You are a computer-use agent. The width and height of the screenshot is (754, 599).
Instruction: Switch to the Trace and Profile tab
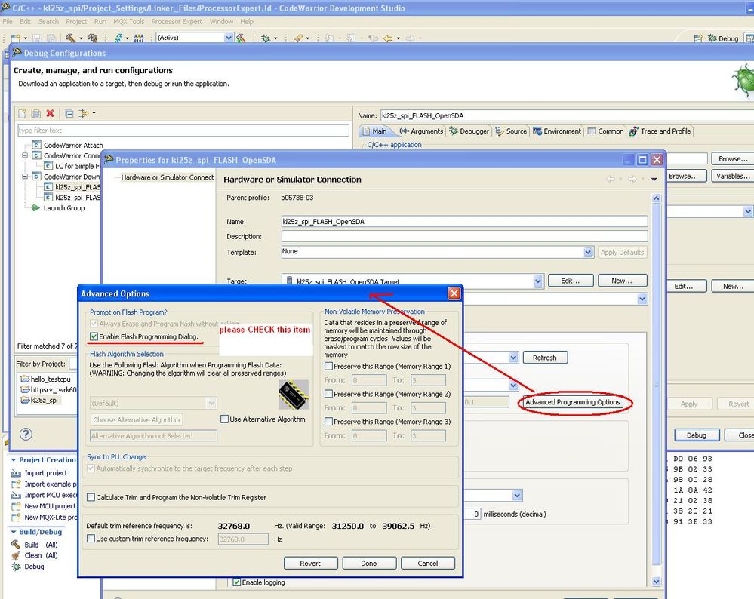(x=660, y=131)
